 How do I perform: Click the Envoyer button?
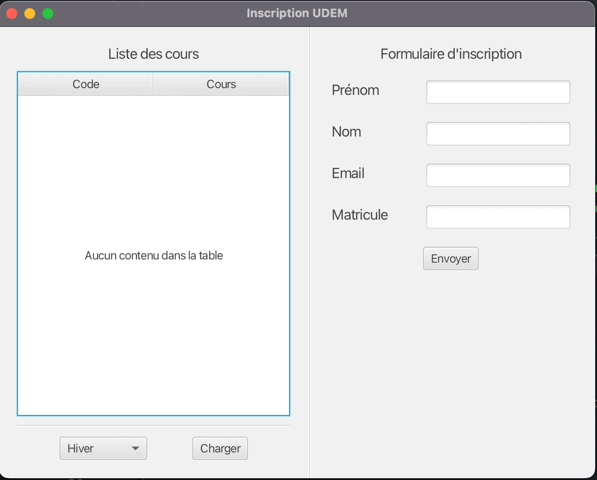coord(451,259)
